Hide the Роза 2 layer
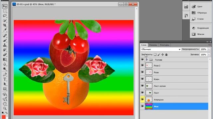This screenshot has height=119, width=213. pyautogui.click(x=142, y=65)
